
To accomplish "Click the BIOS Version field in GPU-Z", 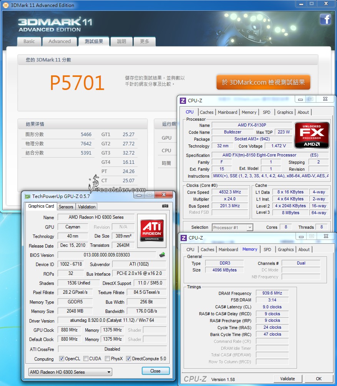I will (x=107, y=255).
